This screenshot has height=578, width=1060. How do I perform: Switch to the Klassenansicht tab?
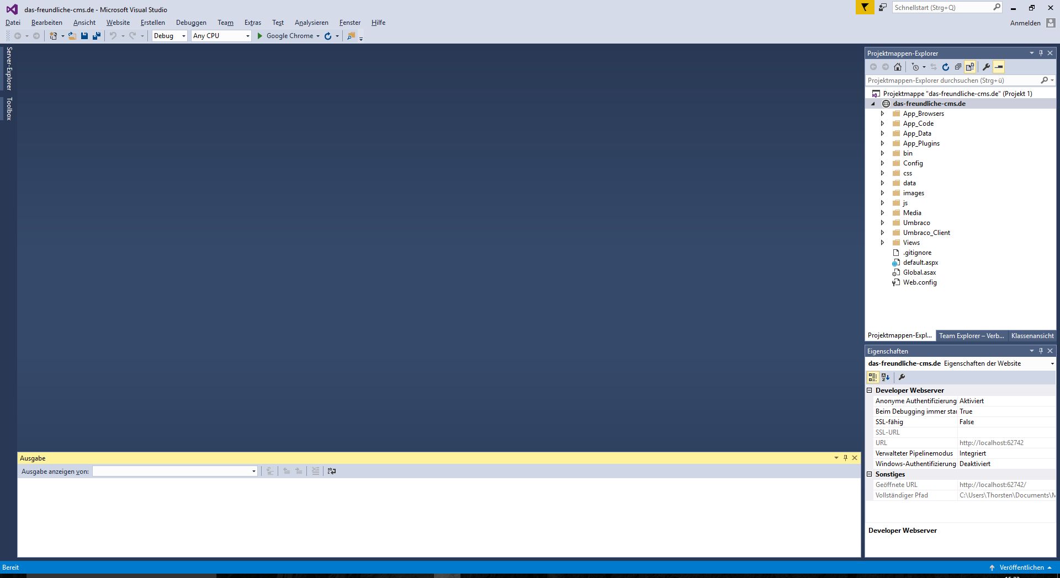point(1032,335)
